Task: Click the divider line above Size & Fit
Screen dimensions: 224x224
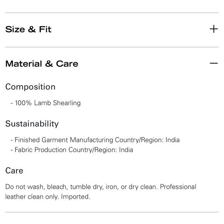Action: [x=112, y=13]
